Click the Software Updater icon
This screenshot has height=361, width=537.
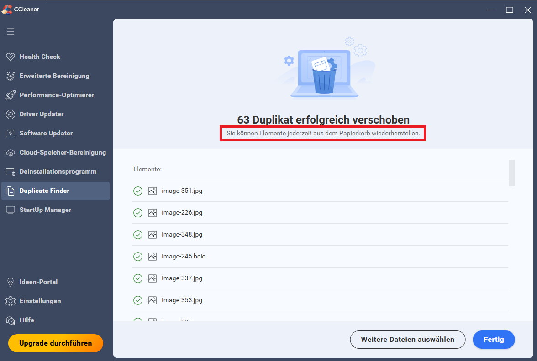click(x=11, y=134)
